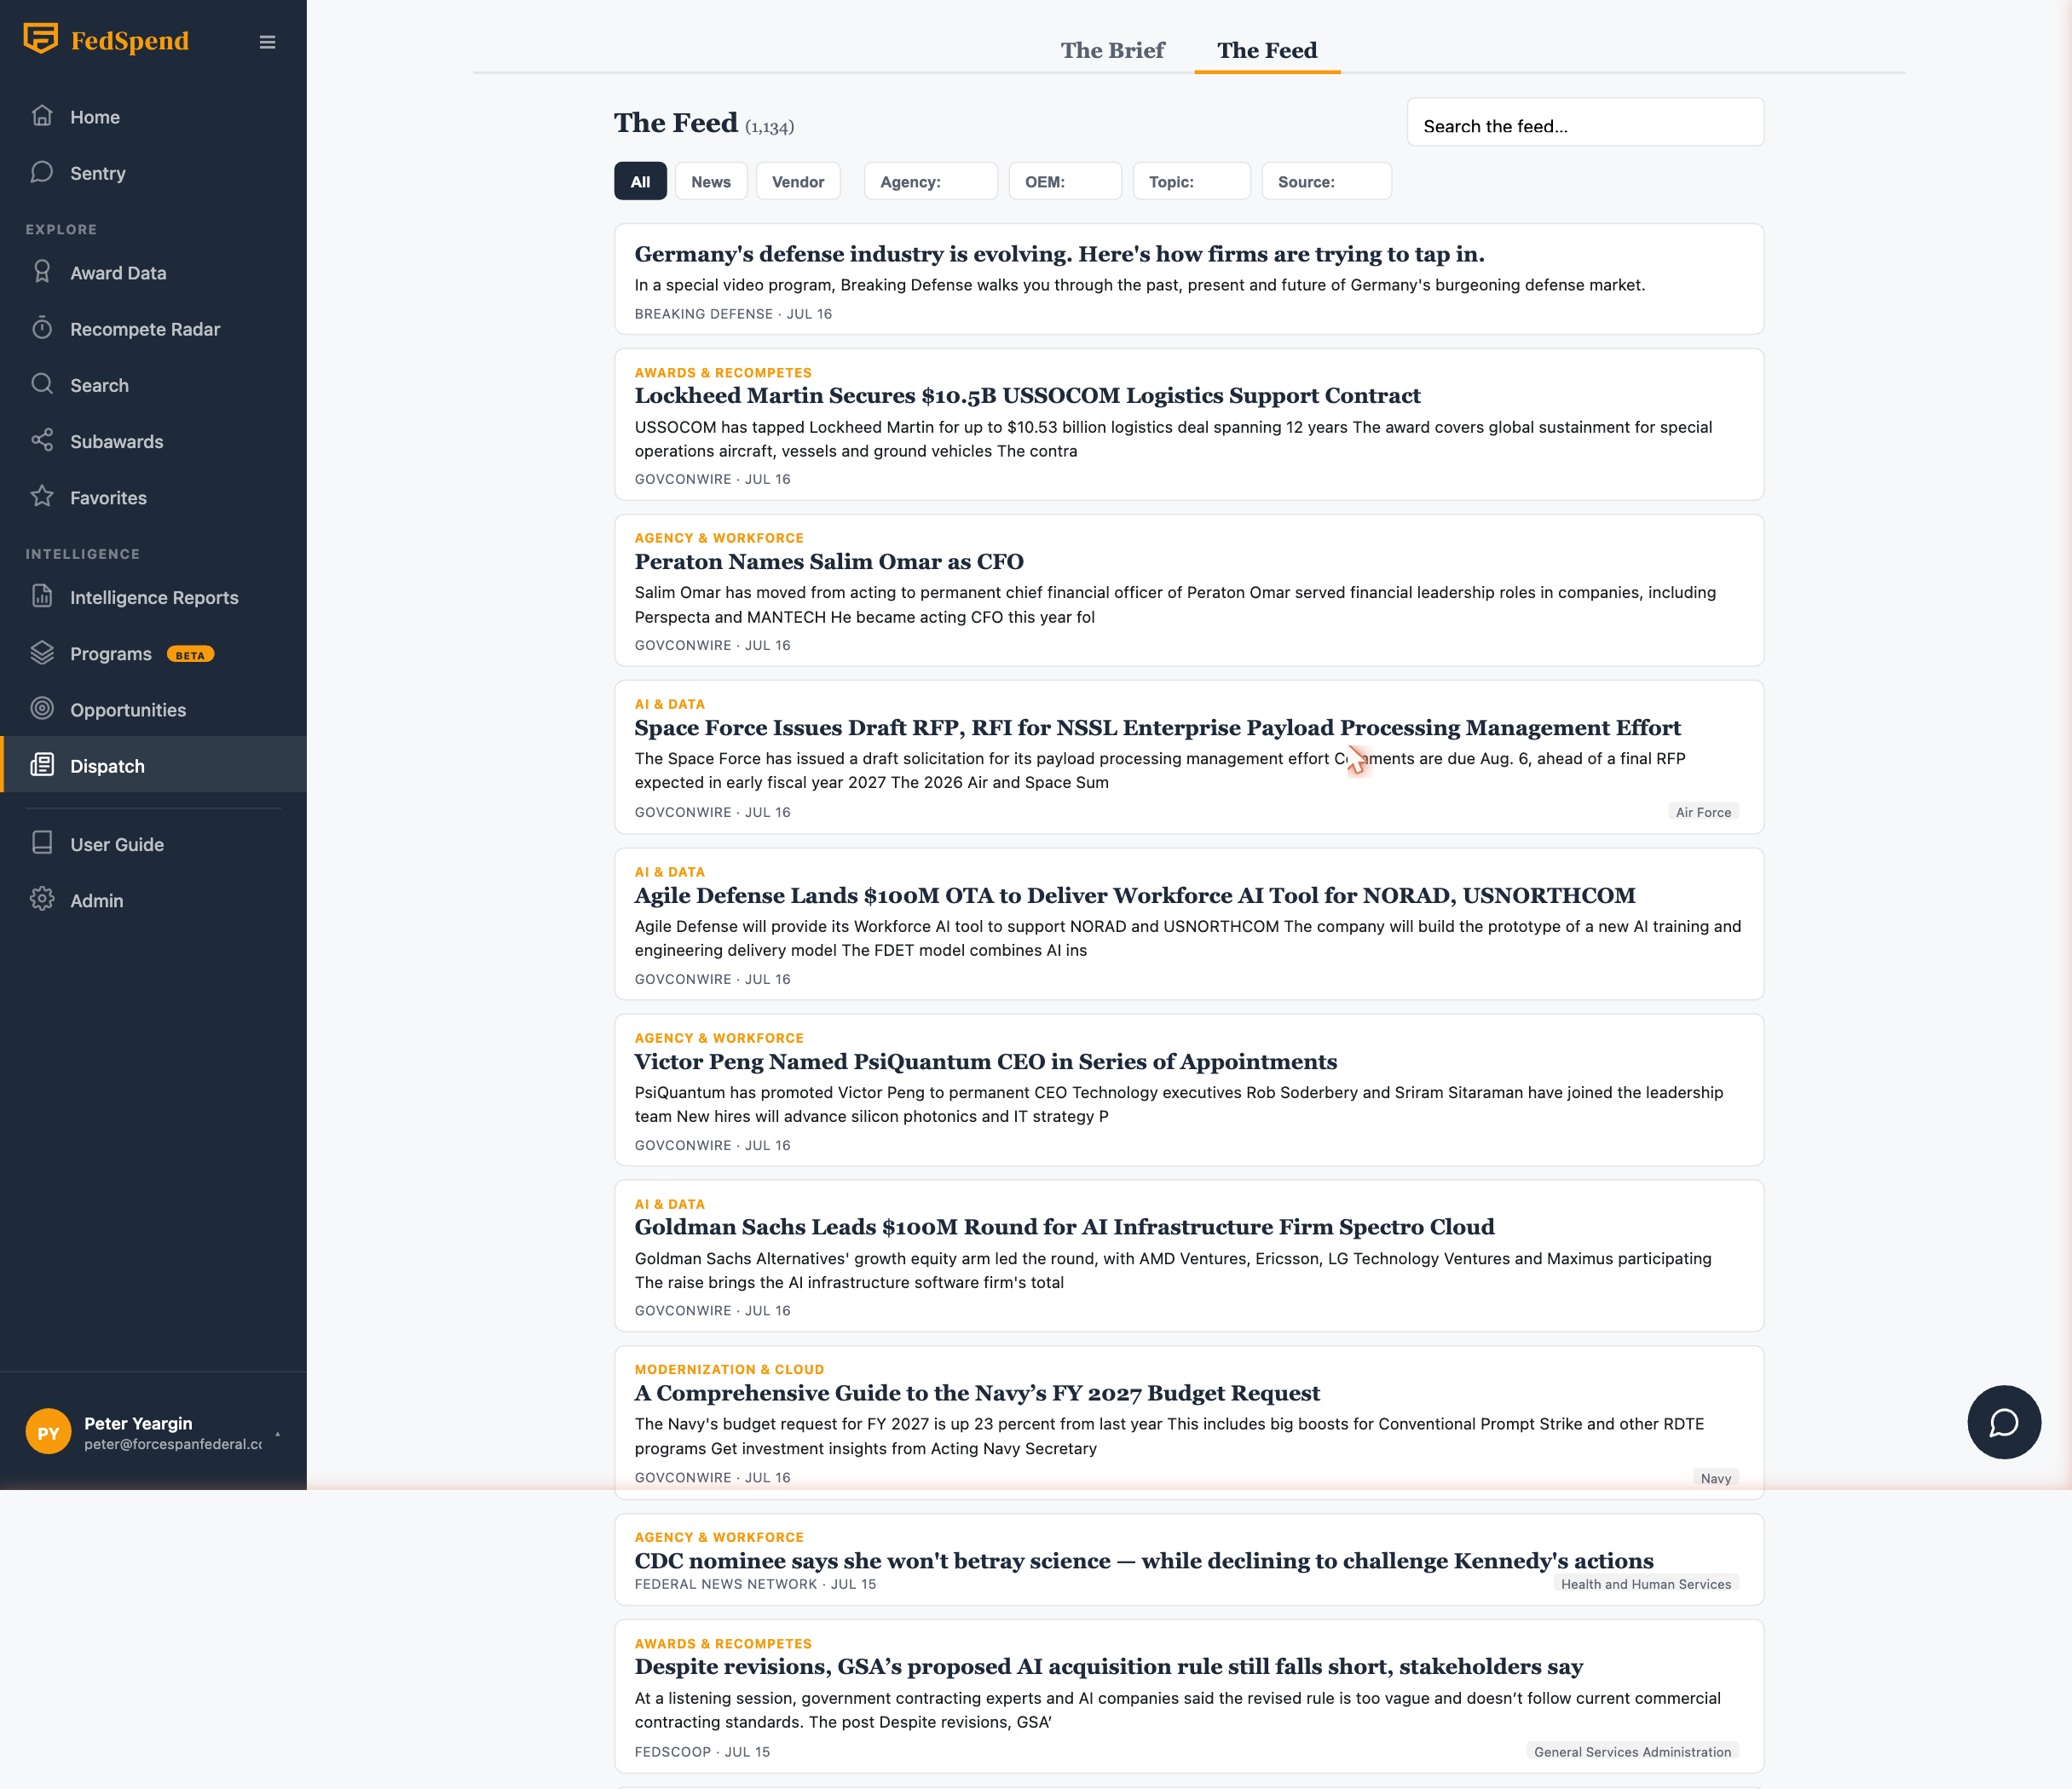Toggle the News filter pill
This screenshot has width=2072, height=1789.
pyautogui.click(x=711, y=181)
